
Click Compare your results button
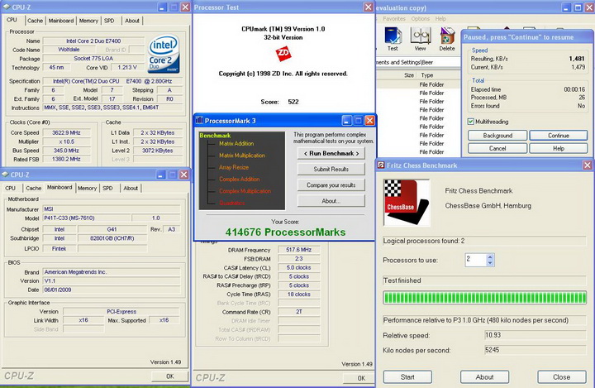click(331, 185)
